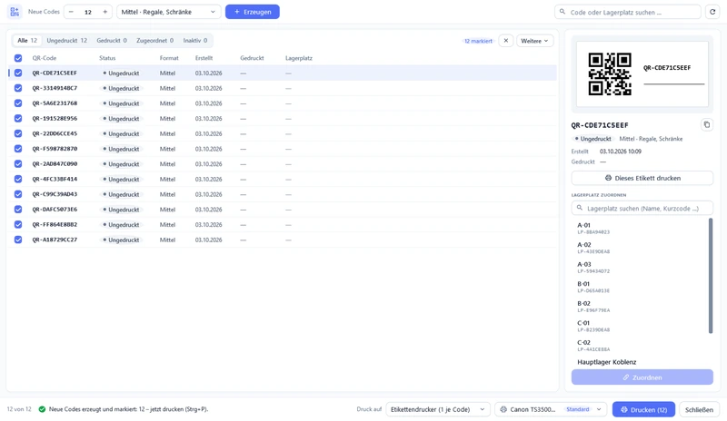Open the Weitere dropdown menu
This screenshot has height=421, width=727.
point(534,41)
